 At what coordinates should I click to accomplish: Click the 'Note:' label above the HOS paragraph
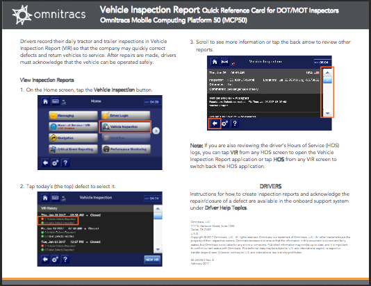coord(197,145)
